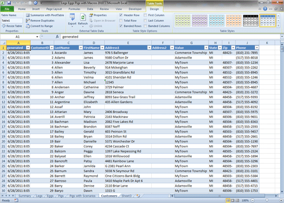Enable the Banded Columns checkbox
Viewport: 284px width, 203px height.
click(145, 26)
